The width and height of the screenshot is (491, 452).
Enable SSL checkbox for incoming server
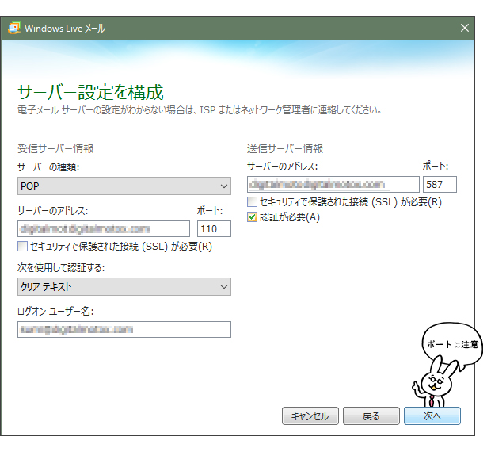[x=22, y=247]
